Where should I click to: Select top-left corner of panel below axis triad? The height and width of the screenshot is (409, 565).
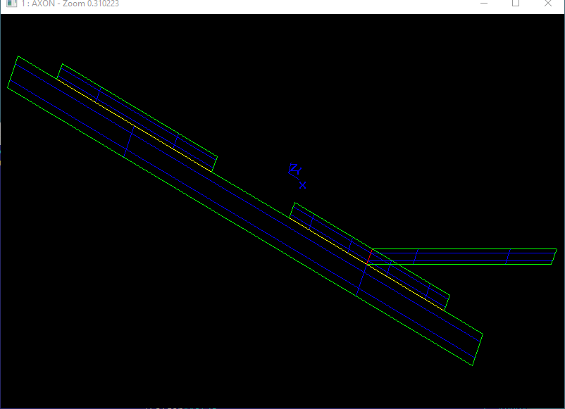294,203
